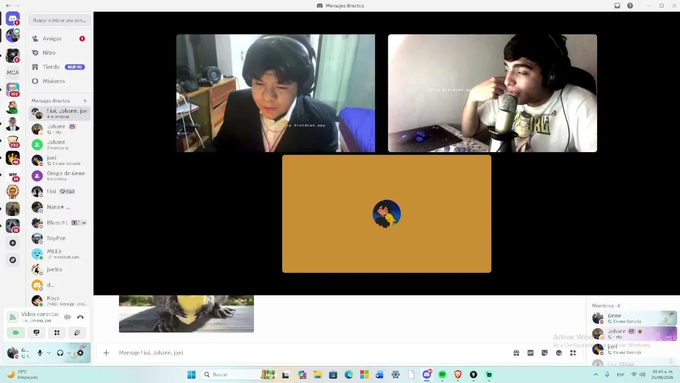View connection details signal icon
This screenshot has height=383, width=680.
[13, 317]
